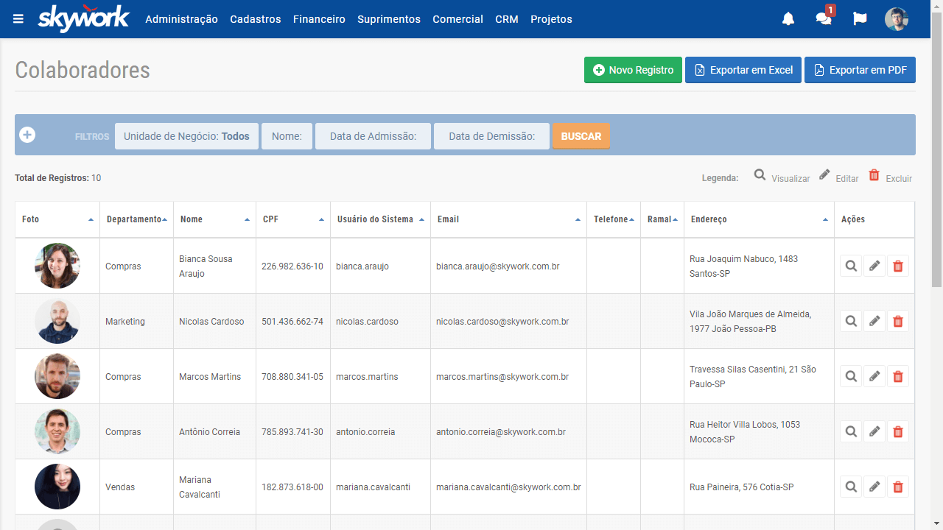This screenshot has height=530, width=943.
Task: Delete Marcos Martins' record
Action: [x=897, y=376]
